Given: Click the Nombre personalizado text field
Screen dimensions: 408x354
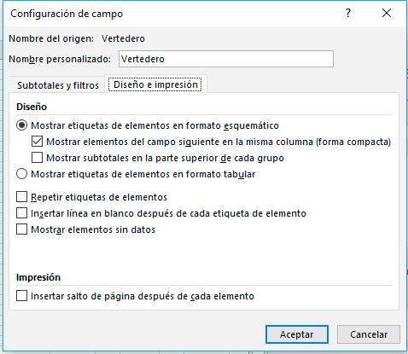Looking at the screenshot, I should [226, 59].
